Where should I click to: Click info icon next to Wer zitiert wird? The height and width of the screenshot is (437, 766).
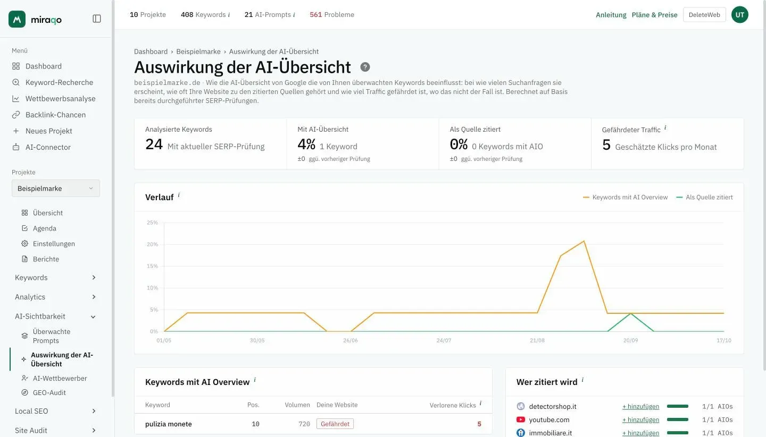582,380
